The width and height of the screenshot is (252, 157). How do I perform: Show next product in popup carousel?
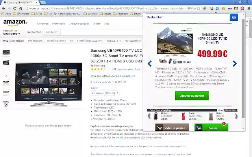click(x=235, y=64)
